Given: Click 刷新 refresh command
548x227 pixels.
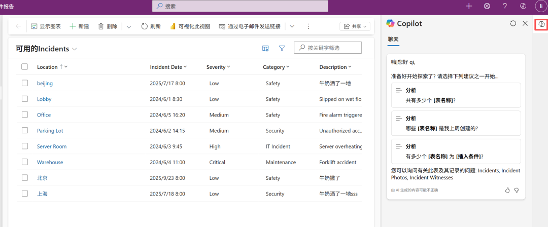Looking at the screenshot, I should [x=151, y=26].
